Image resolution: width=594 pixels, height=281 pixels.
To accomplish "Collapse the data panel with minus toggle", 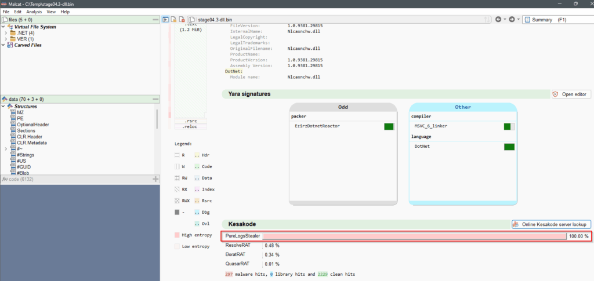I will pos(155,99).
